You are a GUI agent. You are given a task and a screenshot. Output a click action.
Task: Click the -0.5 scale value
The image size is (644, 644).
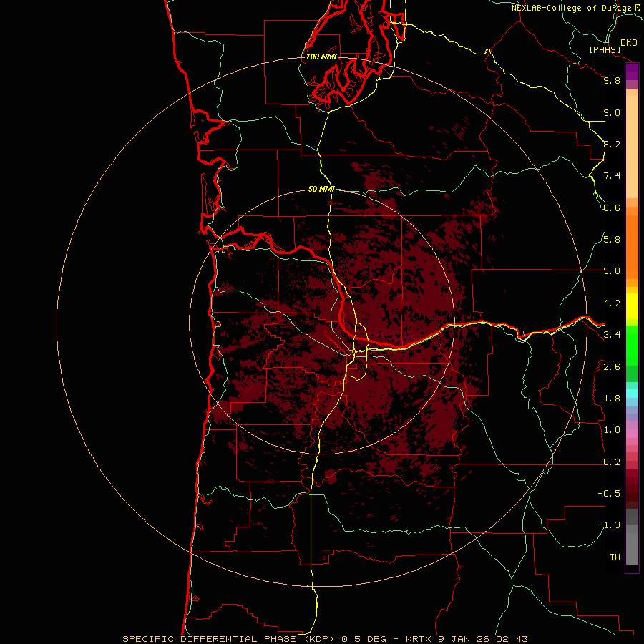click(x=609, y=494)
